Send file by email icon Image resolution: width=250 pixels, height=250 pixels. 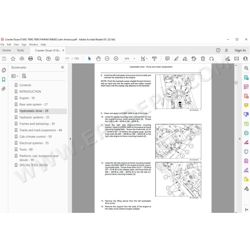(x=236, y=59)
